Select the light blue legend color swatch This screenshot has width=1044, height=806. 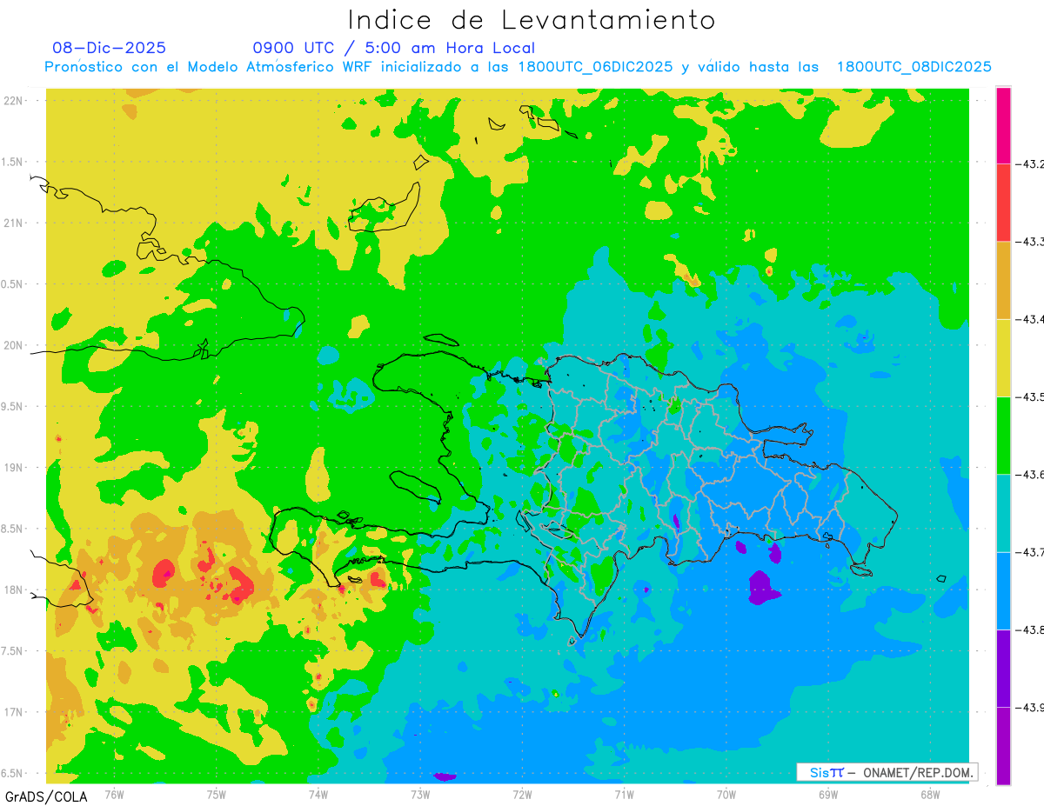[x=1003, y=590]
